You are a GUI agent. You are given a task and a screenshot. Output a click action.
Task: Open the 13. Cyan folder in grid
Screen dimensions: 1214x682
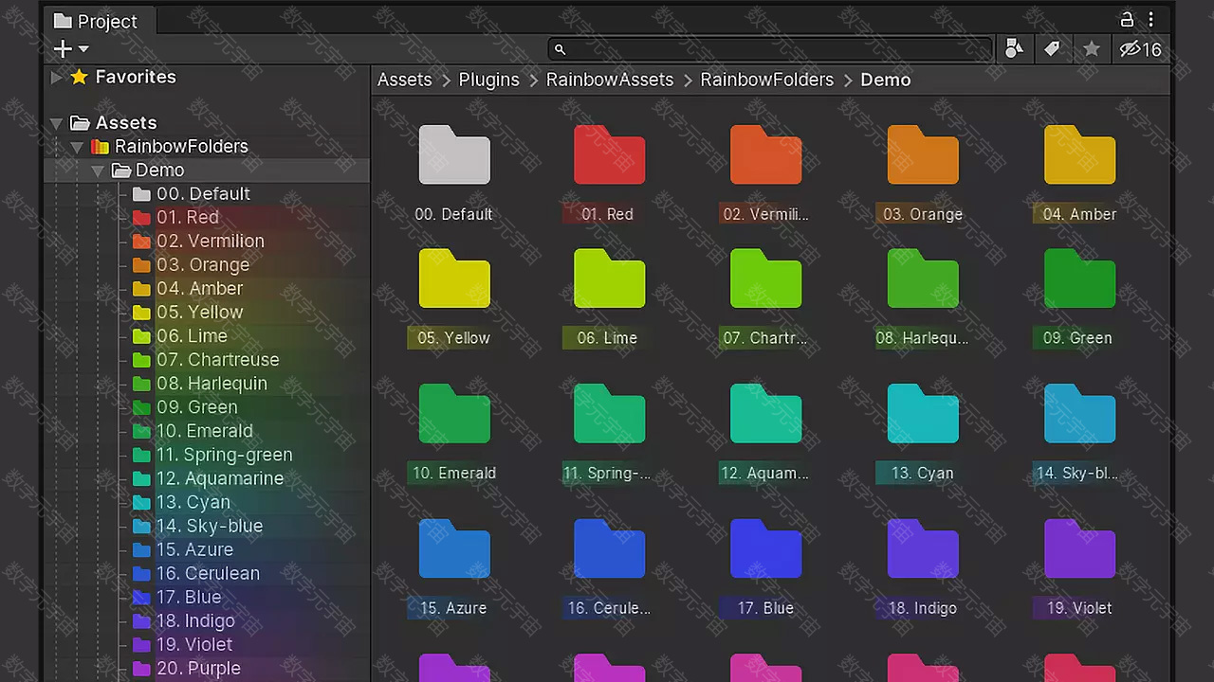[x=923, y=414]
